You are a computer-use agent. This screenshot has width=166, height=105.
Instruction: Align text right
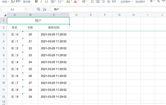pyautogui.click(x=103, y=1)
